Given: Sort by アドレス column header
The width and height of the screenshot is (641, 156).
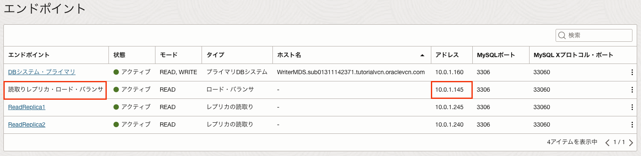Looking at the screenshot, I should [x=447, y=55].
